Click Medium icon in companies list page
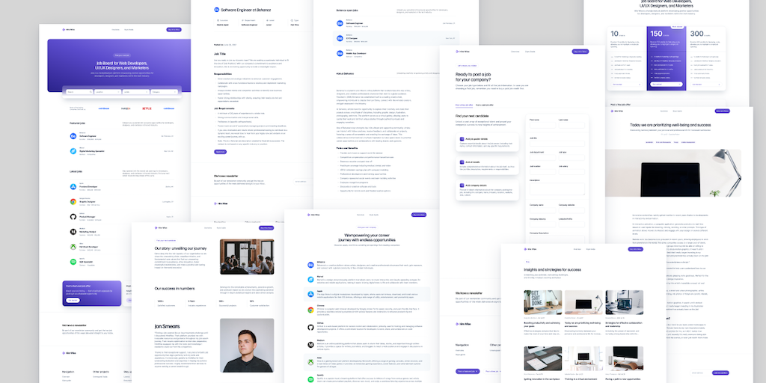Screen dimensions: 766x383 (x=310, y=344)
